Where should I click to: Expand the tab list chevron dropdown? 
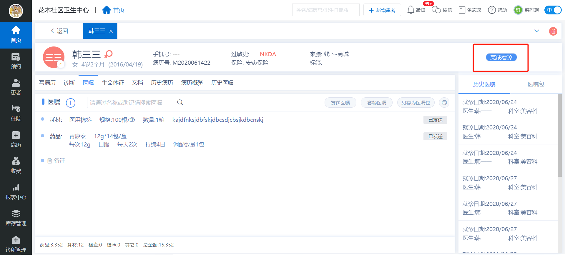point(536,31)
